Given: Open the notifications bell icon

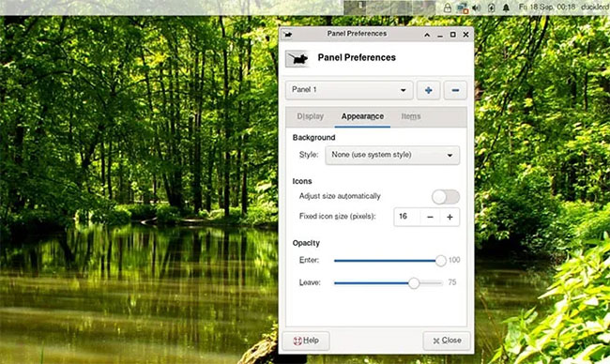Looking at the screenshot, I should 506,8.
